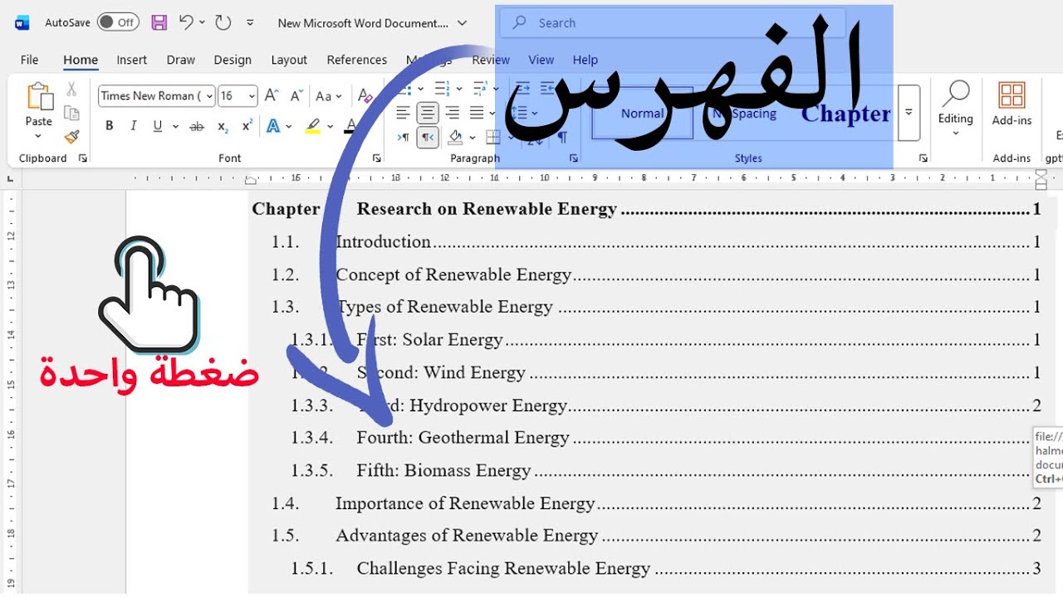Click the Text Highlight Color marker
This screenshot has width=1063, height=597.
point(312,127)
